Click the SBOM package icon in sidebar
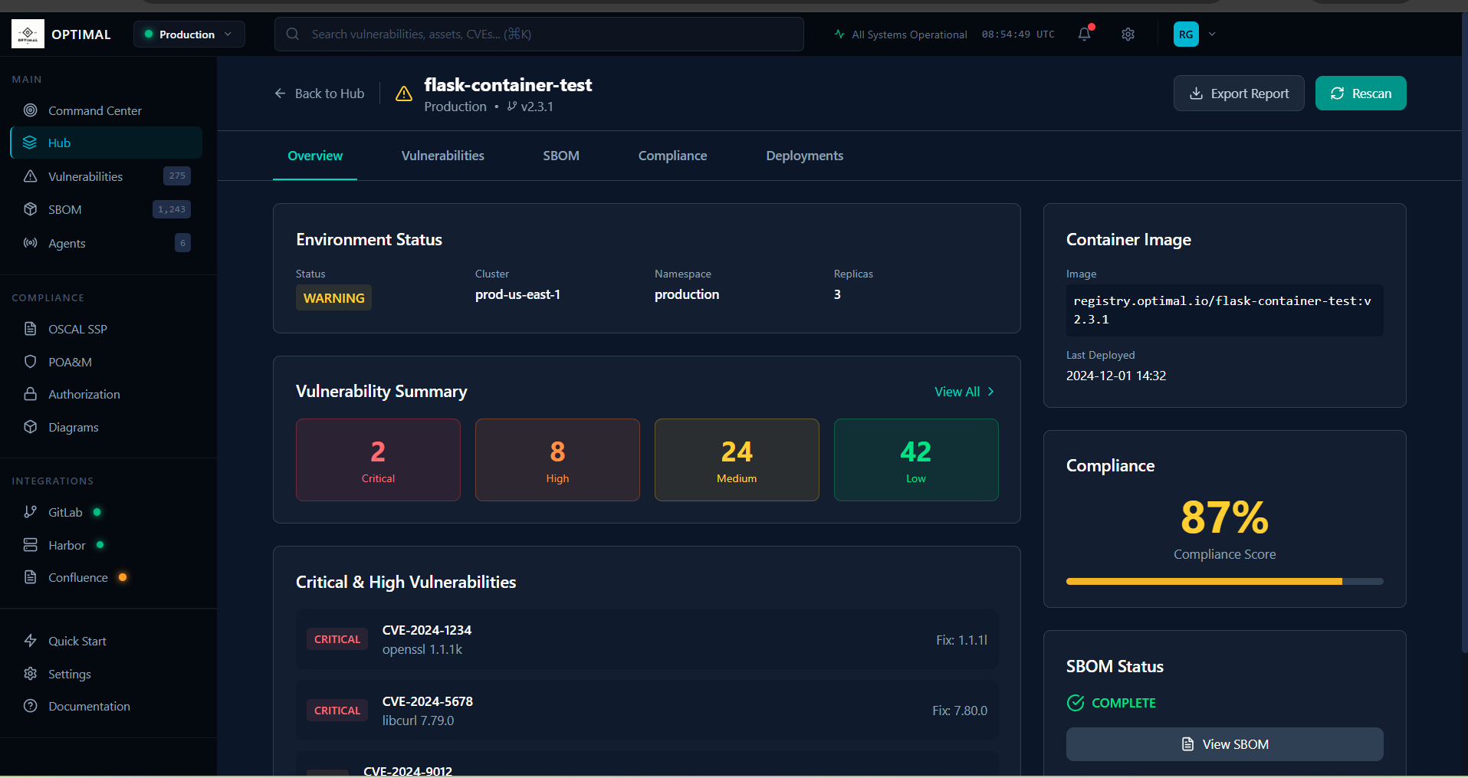 [30, 208]
